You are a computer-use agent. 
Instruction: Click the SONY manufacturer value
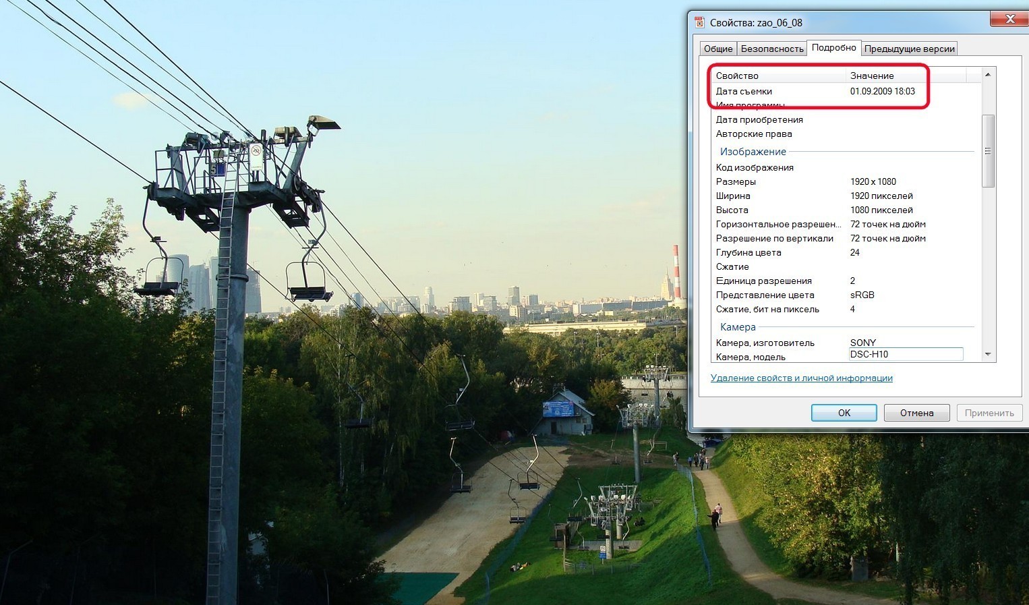[x=863, y=343]
